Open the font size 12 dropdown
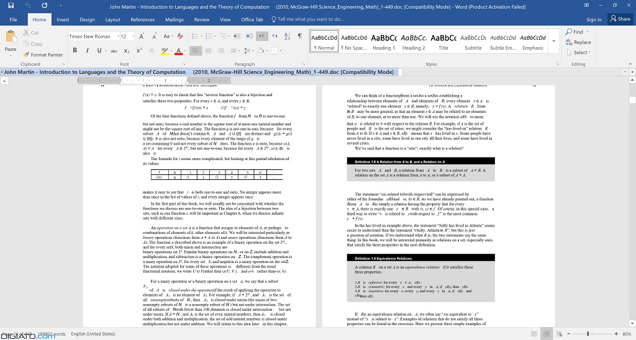 (x=133, y=37)
